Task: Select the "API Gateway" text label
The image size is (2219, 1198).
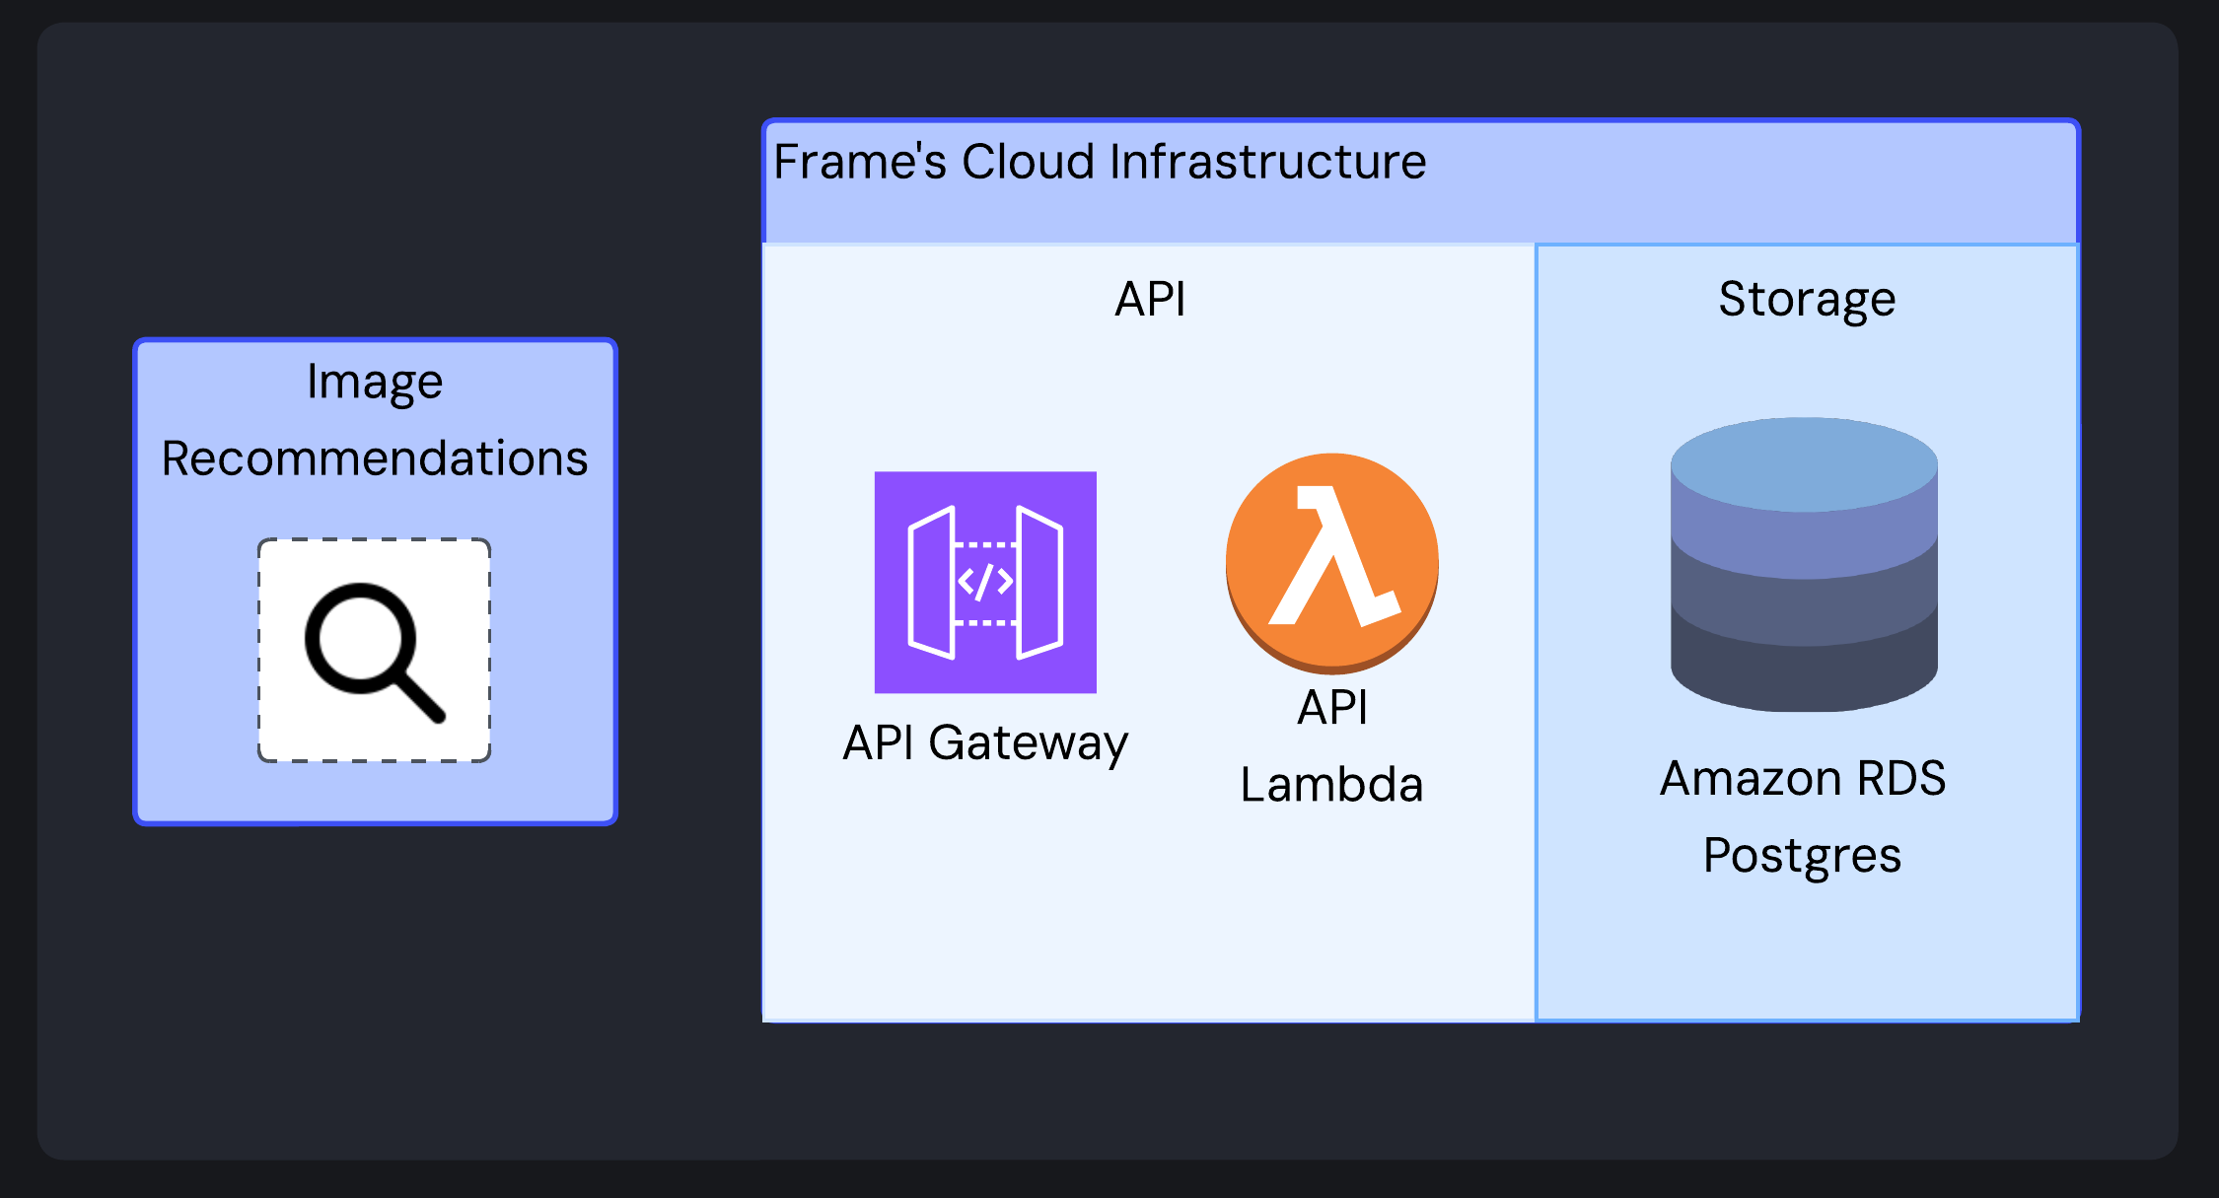Action: pyautogui.click(x=985, y=743)
